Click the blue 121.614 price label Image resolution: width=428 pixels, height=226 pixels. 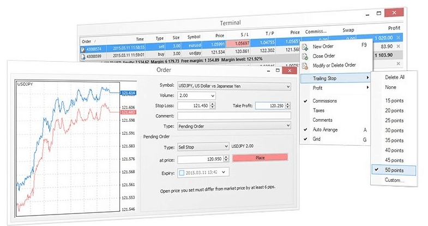click(x=128, y=93)
